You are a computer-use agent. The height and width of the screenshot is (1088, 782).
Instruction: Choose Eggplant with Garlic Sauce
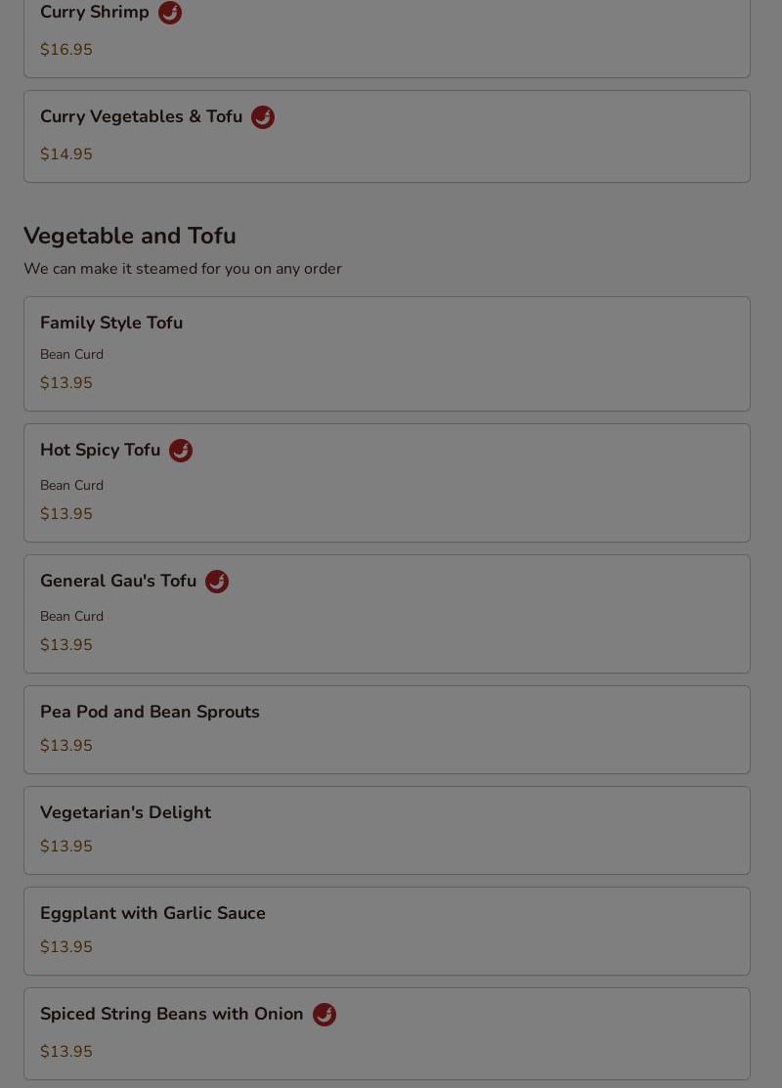tap(152, 913)
